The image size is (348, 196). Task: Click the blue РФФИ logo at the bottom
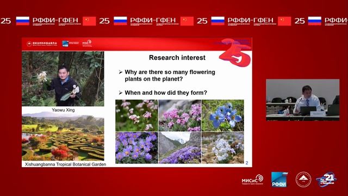[279, 180]
